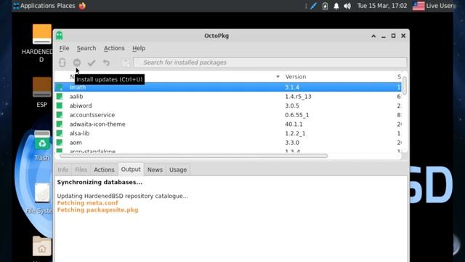Click the package list horizontal scrollbar

click(194, 156)
